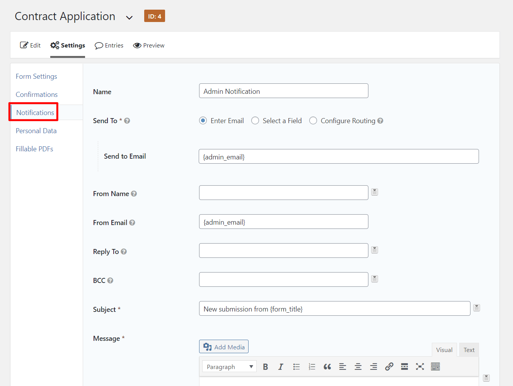Toggle bold formatting in the message editor
Image resolution: width=513 pixels, height=386 pixels.
[265, 366]
